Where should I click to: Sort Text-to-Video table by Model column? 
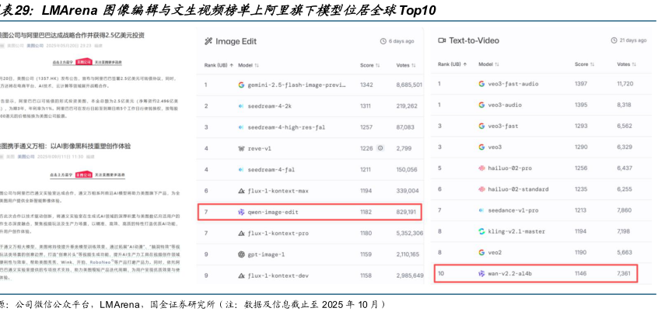coord(488,64)
